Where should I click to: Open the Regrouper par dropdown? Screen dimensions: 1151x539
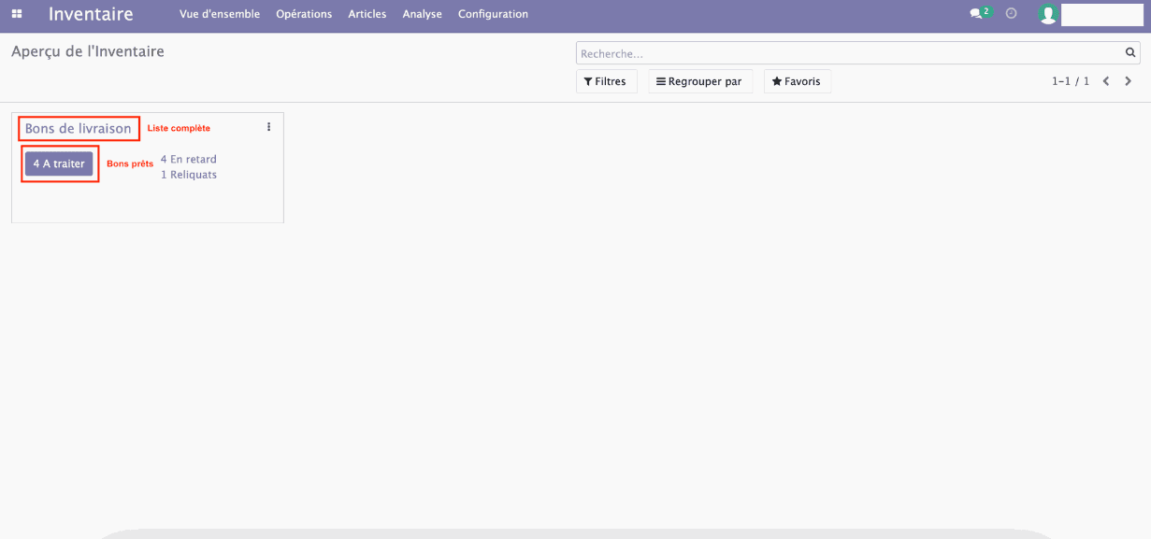(x=699, y=81)
